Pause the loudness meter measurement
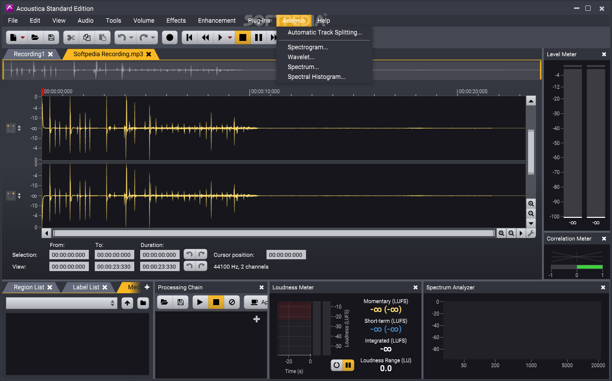 348,365
